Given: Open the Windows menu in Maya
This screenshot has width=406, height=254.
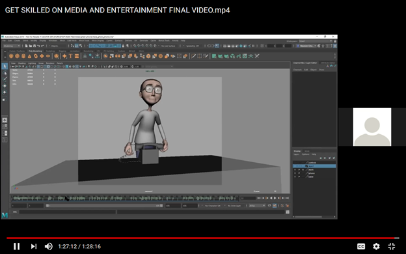Looking at the screenshot, I should pos(53,40).
